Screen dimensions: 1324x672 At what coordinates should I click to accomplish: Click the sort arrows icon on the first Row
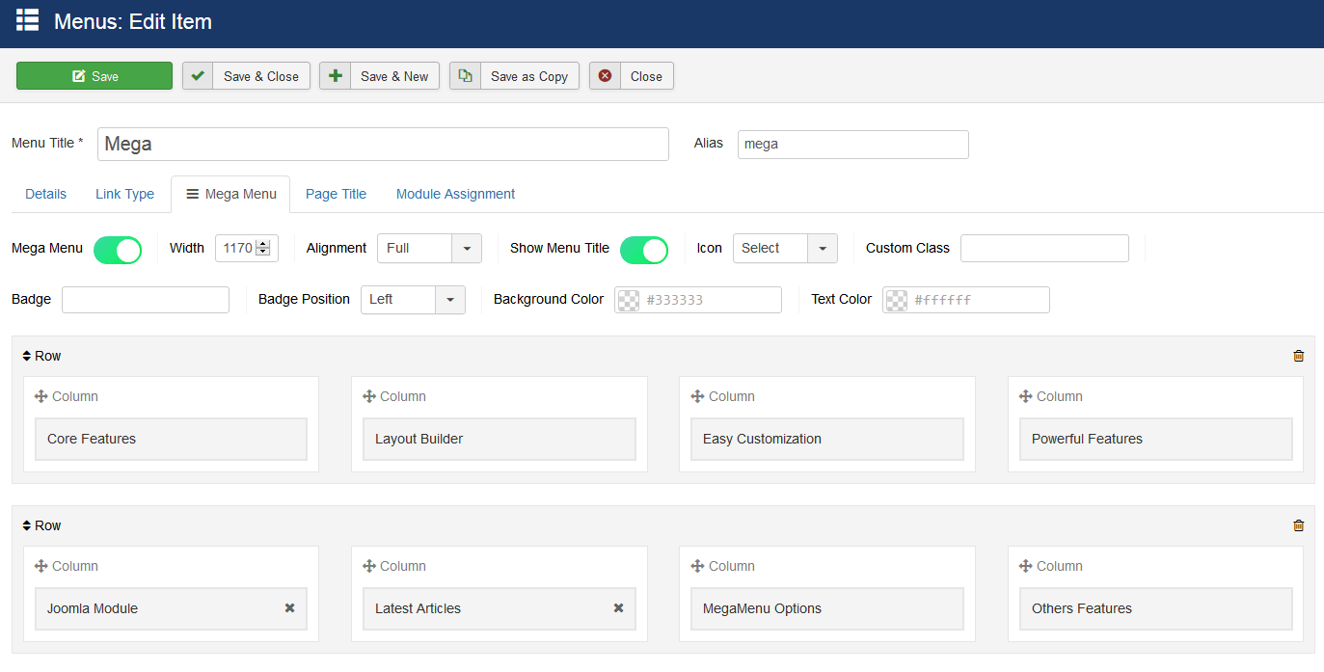tap(27, 356)
